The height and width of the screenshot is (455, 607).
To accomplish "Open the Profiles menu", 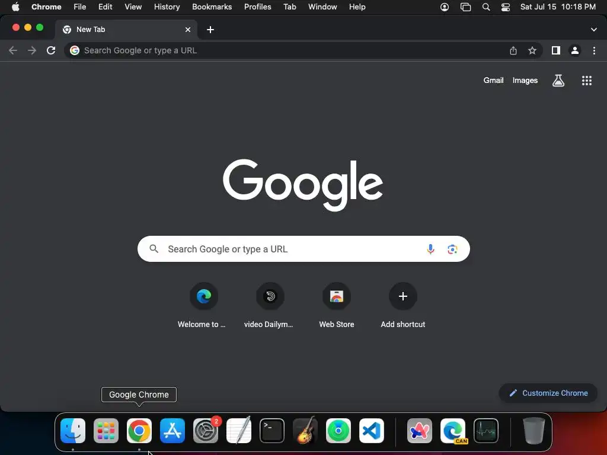I will click(258, 7).
